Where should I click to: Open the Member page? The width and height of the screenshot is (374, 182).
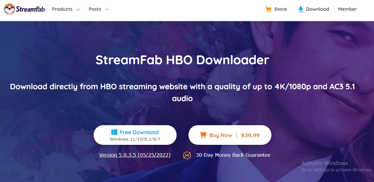pos(347,9)
